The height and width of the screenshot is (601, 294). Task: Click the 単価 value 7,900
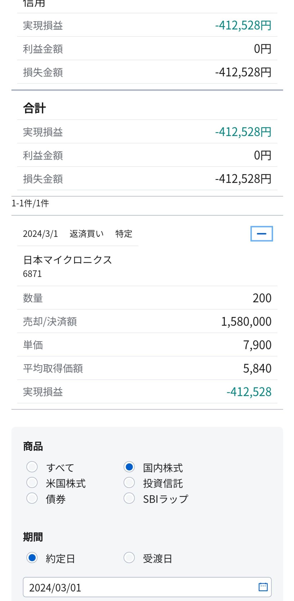[x=257, y=345]
